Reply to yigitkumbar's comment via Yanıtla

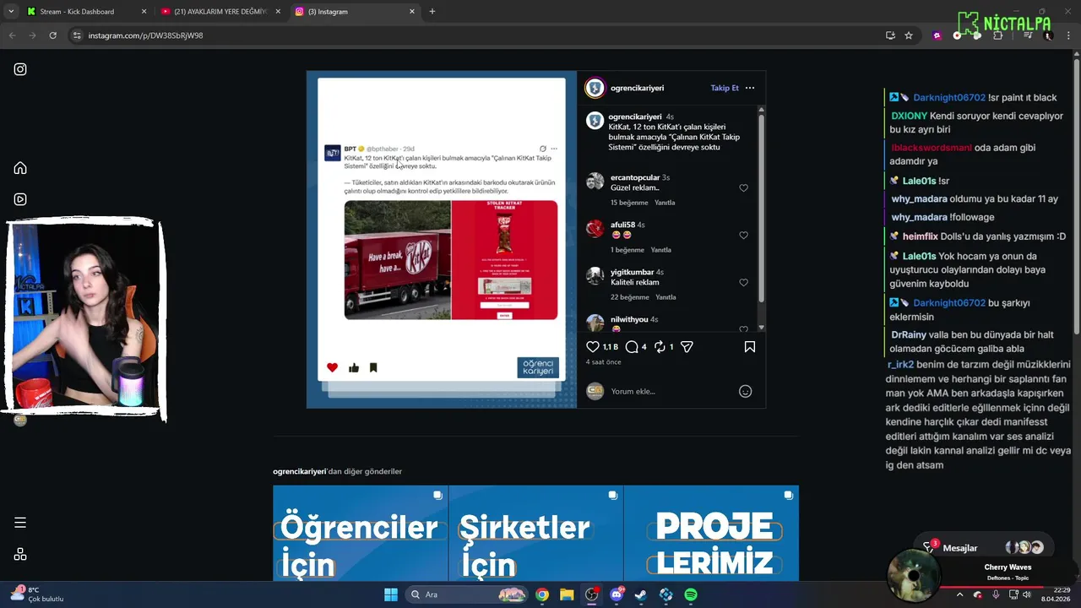click(665, 297)
